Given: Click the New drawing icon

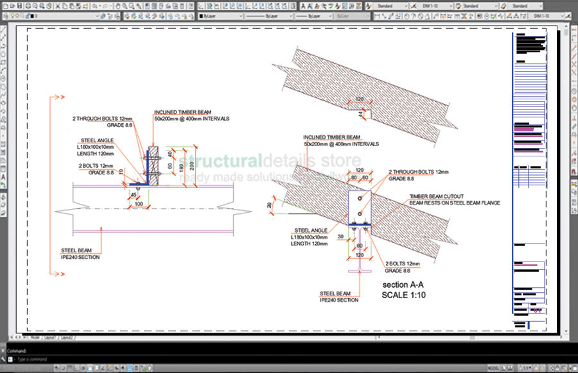Looking at the screenshot, I should (3, 5).
